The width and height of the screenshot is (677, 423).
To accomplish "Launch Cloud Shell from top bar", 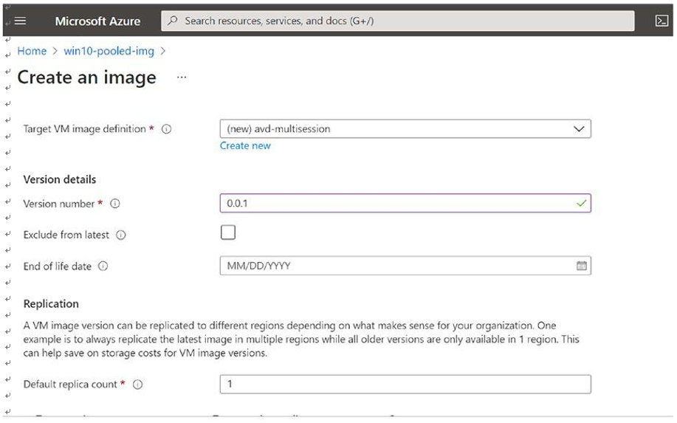I will [661, 21].
